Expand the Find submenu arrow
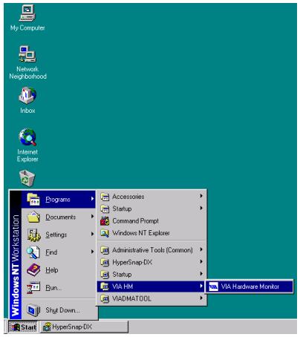Screen dimensions: 300x337 pyautogui.click(x=92, y=252)
